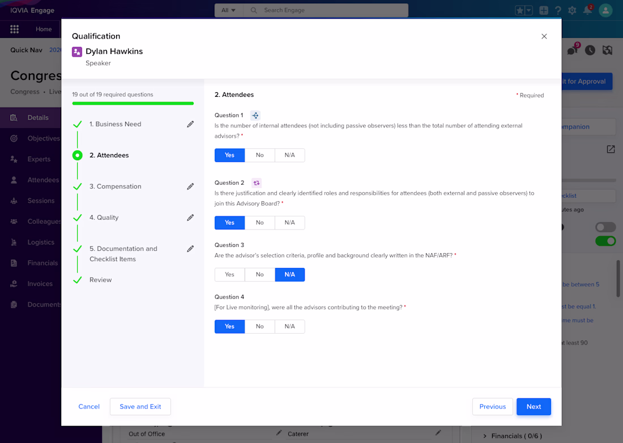Image resolution: width=623 pixels, height=443 pixels.
Task: Select Yes for Question 3
Action: click(229, 275)
